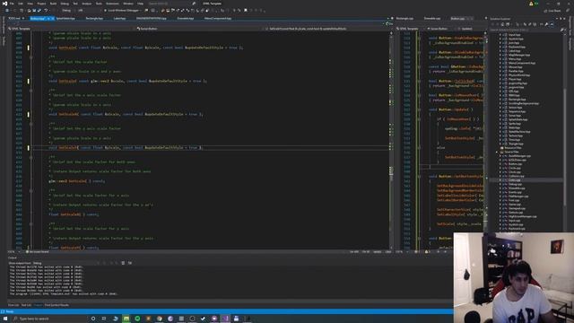Click the Windows Start button
The width and height of the screenshot is (574, 323).
tap(5, 319)
